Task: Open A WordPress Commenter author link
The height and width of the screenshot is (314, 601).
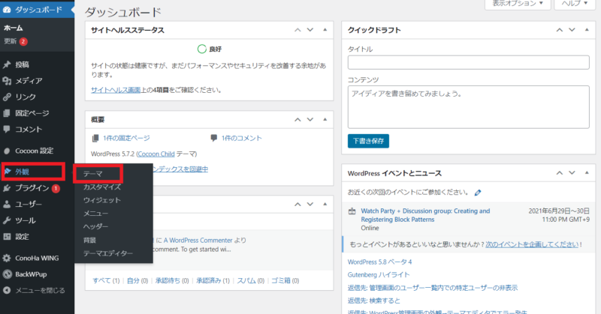Action: coord(198,241)
